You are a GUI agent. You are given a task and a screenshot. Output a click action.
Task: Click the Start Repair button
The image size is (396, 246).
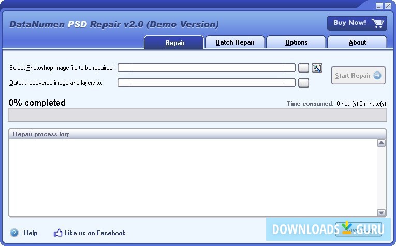coord(358,75)
